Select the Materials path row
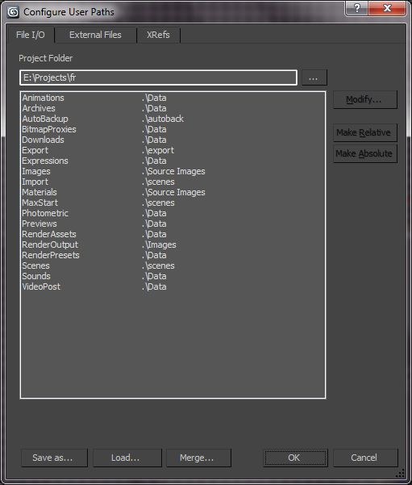 (x=173, y=192)
